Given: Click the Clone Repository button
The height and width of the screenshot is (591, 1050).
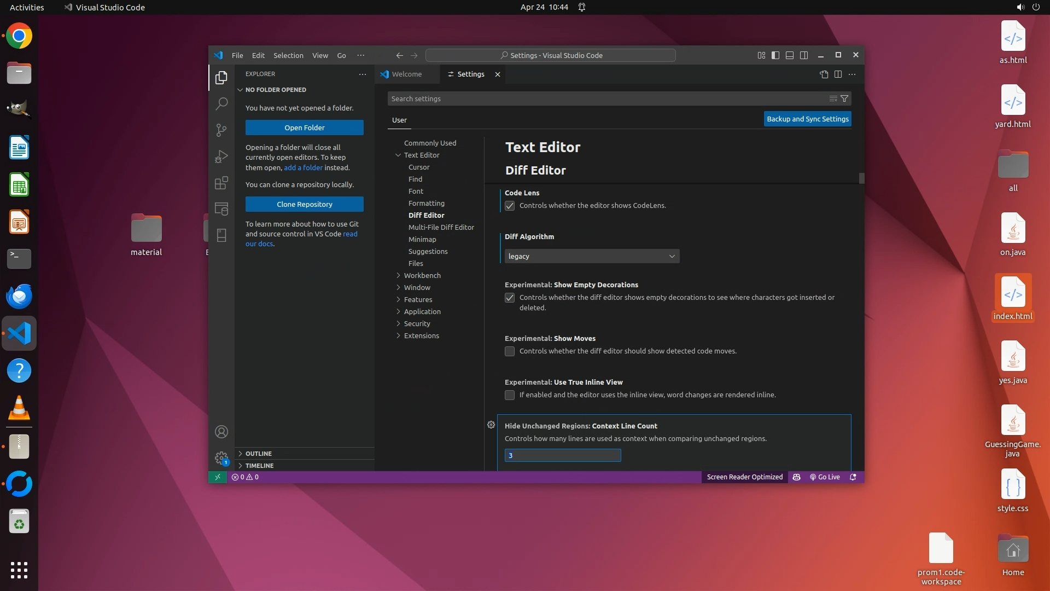Looking at the screenshot, I should [x=304, y=204].
